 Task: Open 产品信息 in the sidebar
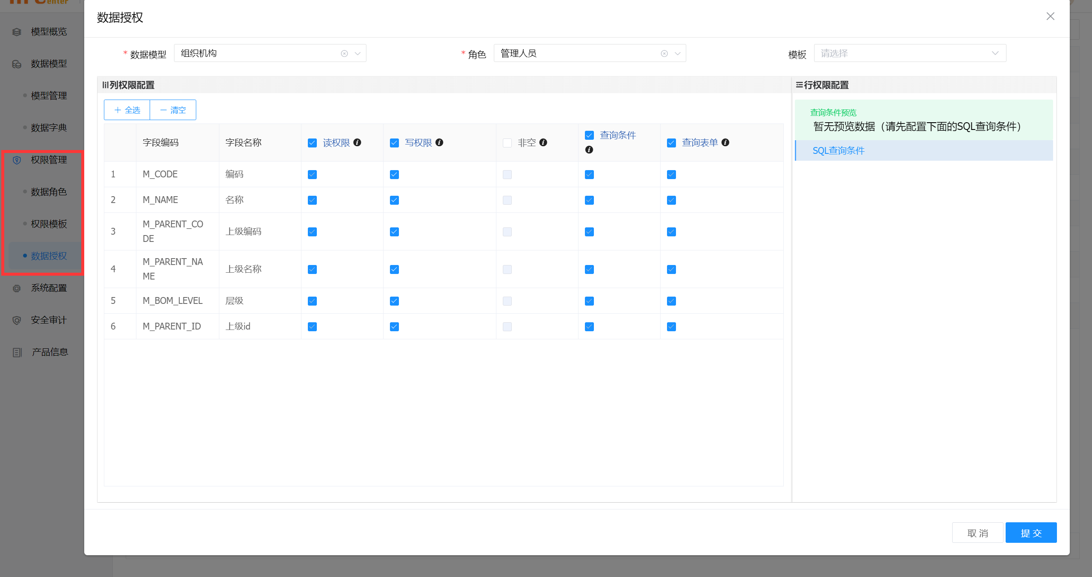(50, 352)
